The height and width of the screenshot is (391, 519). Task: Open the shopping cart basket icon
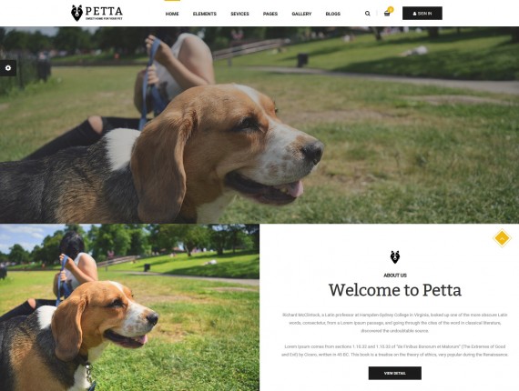click(387, 14)
